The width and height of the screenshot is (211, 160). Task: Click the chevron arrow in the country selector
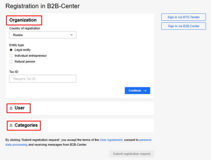click(71, 35)
